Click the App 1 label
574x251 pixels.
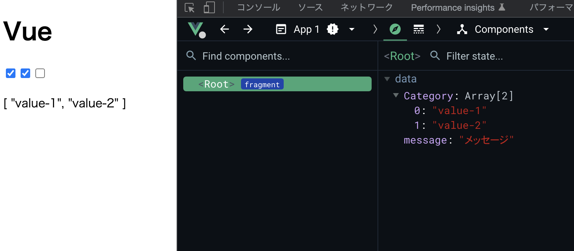pos(307,29)
